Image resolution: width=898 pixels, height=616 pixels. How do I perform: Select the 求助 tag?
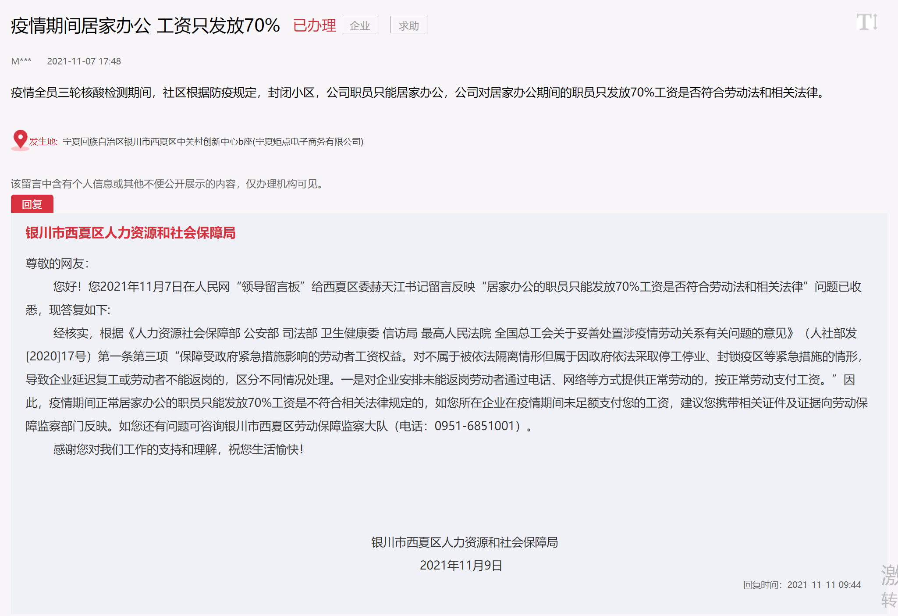point(408,25)
